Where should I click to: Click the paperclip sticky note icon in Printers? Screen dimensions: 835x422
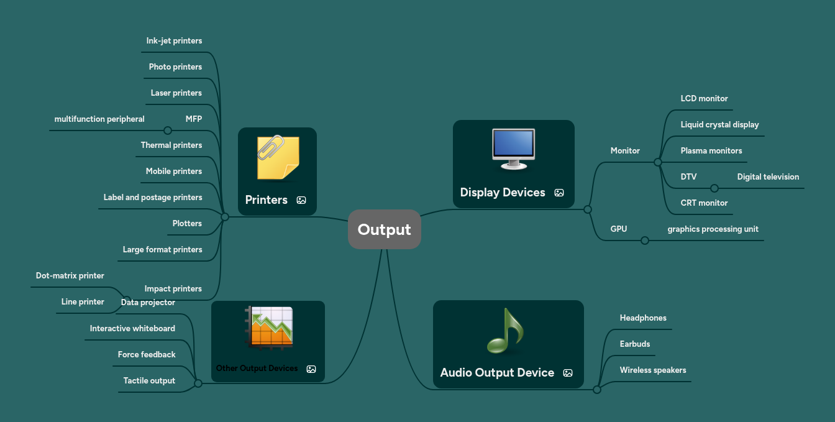[278, 158]
